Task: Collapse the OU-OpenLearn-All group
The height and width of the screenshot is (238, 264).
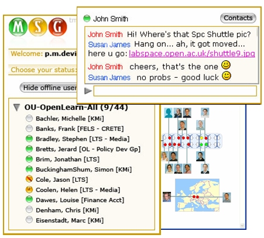Action: point(17,108)
